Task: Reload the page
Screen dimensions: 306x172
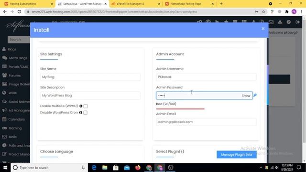Action: pyautogui.click(x=19, y=11)
